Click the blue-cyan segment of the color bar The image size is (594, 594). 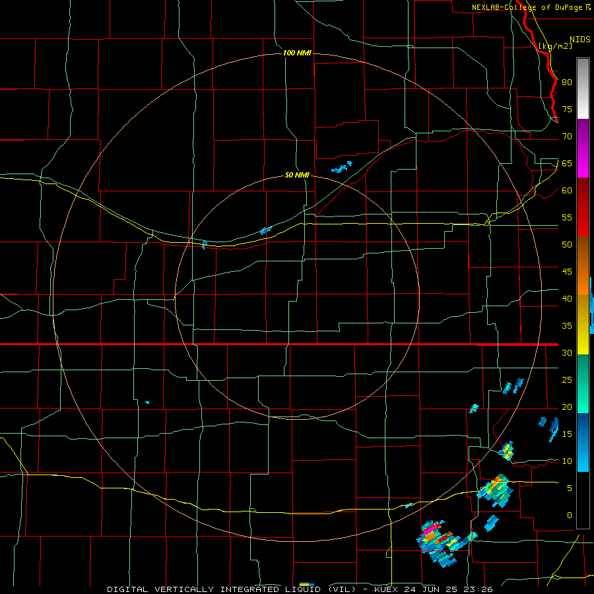[x=583, y=442]
